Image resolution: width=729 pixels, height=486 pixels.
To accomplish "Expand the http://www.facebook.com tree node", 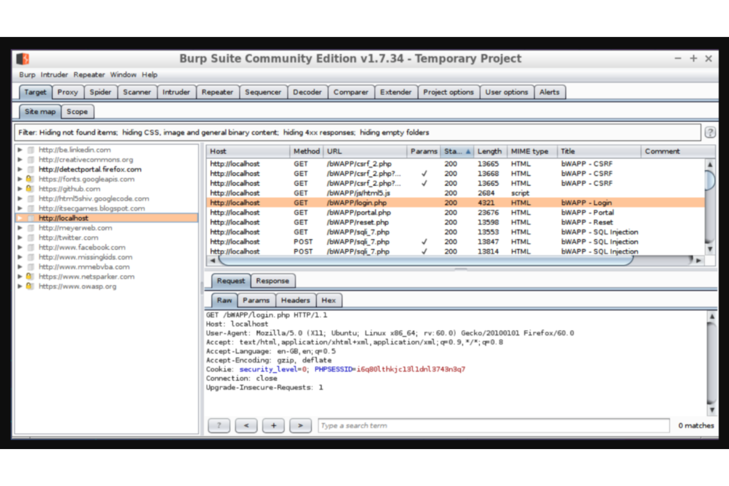I will click(20, 247).
